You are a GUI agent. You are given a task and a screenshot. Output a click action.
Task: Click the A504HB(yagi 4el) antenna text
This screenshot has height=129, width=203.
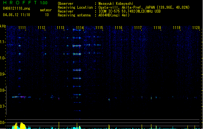pyautogui.click(x=114, y=15)
